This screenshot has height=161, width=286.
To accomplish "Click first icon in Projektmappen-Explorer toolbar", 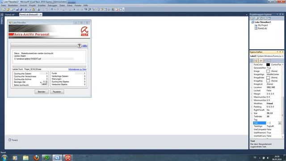I will tap(252, 18).
